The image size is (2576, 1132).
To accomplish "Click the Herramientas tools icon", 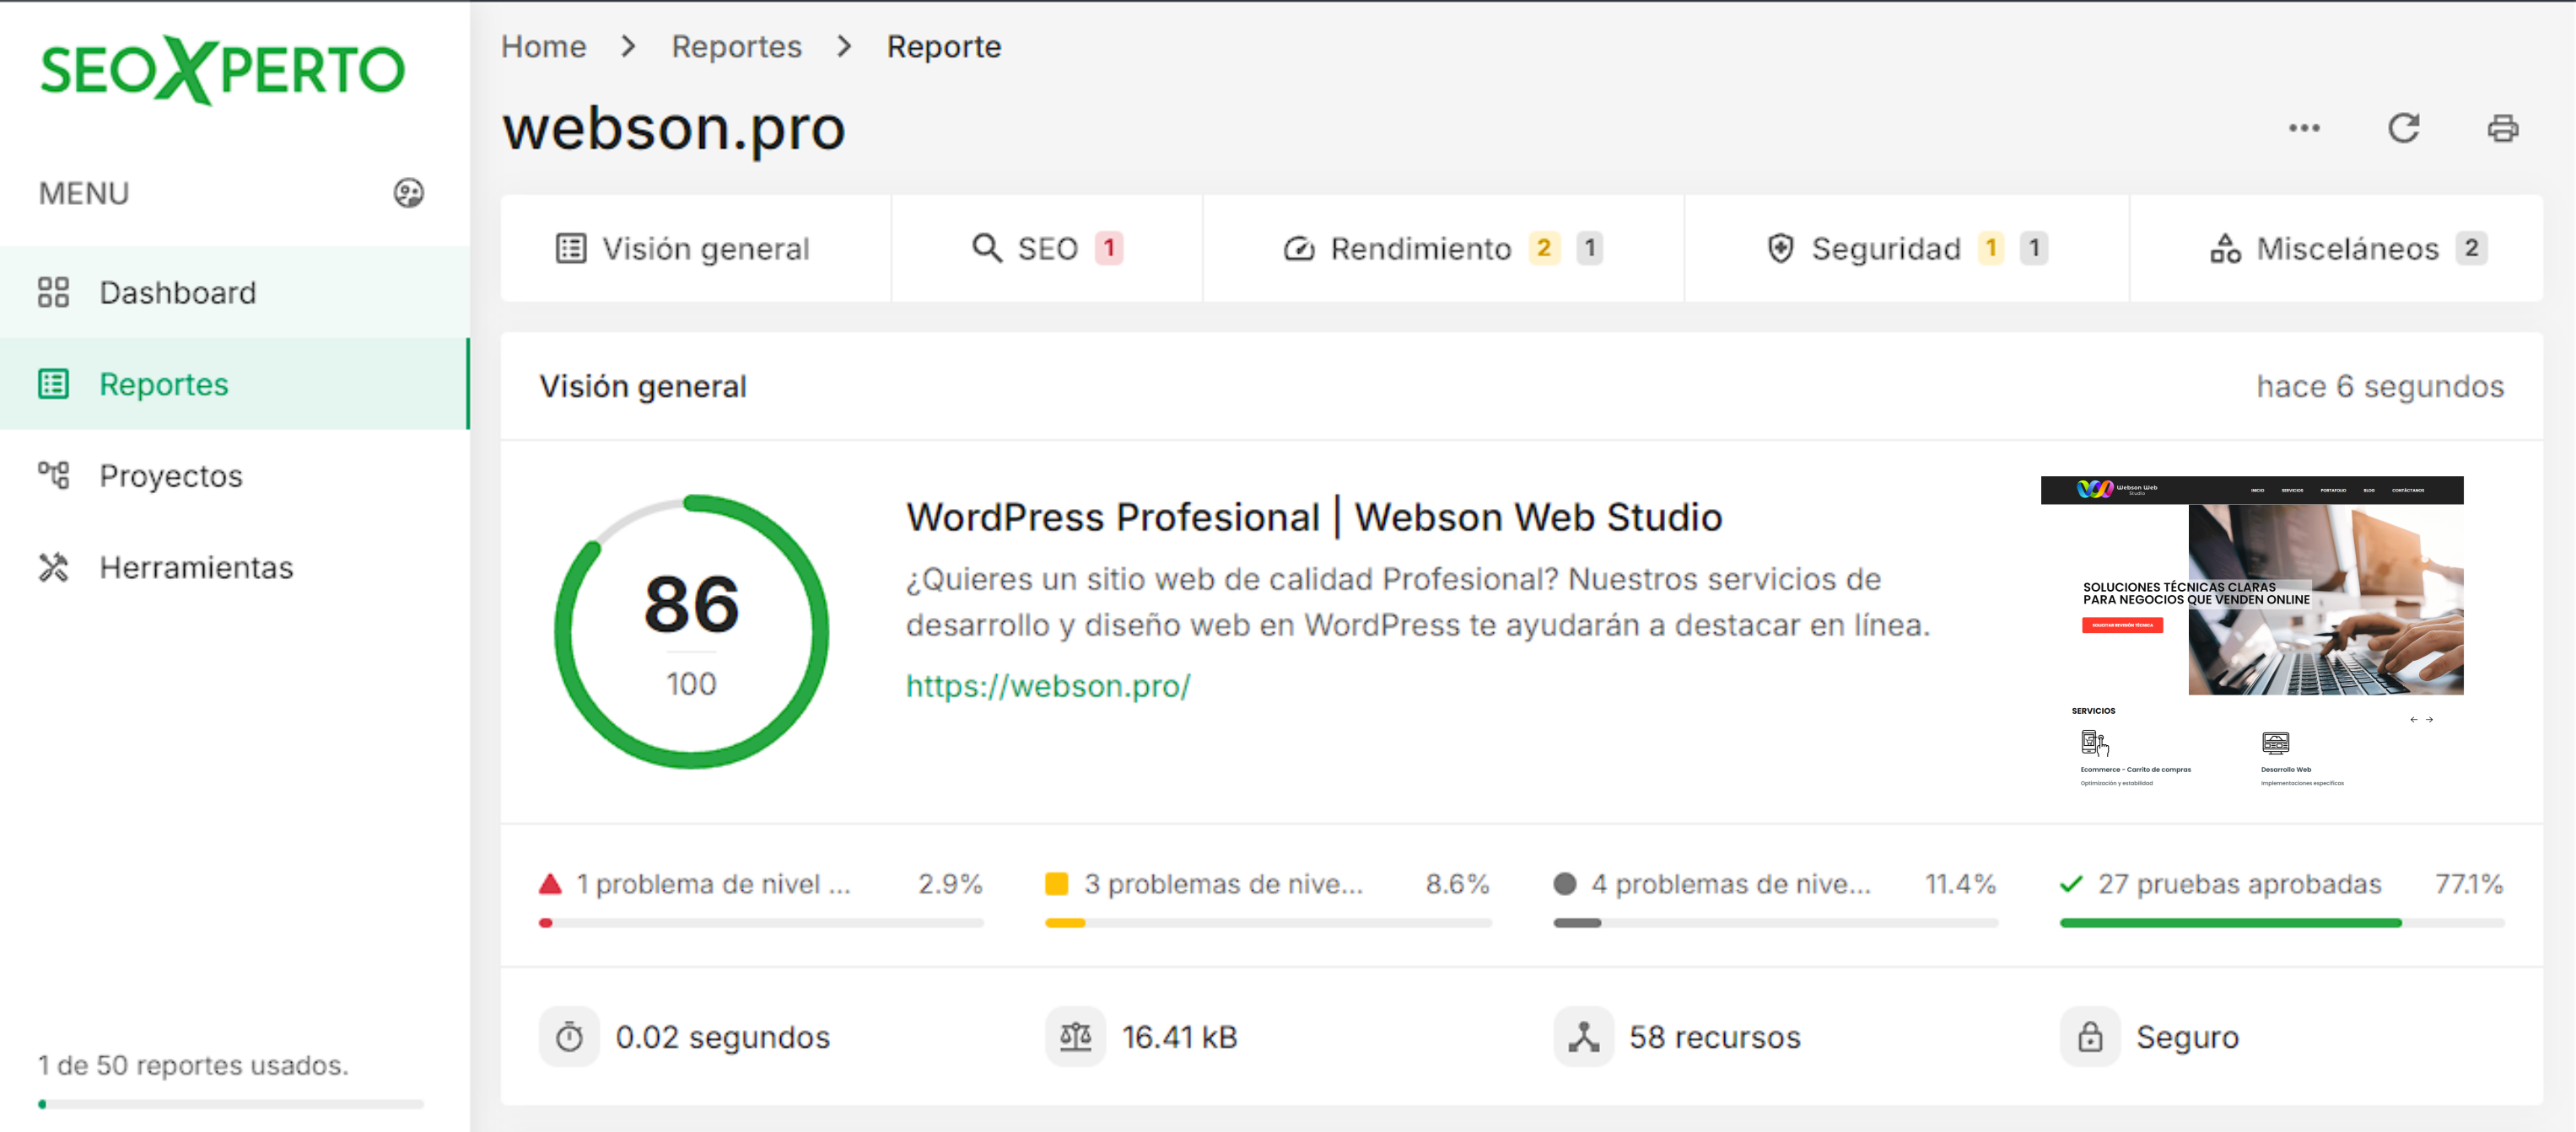I will [53, 566].
